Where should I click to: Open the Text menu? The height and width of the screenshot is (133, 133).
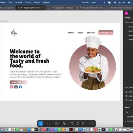point(11,2)
